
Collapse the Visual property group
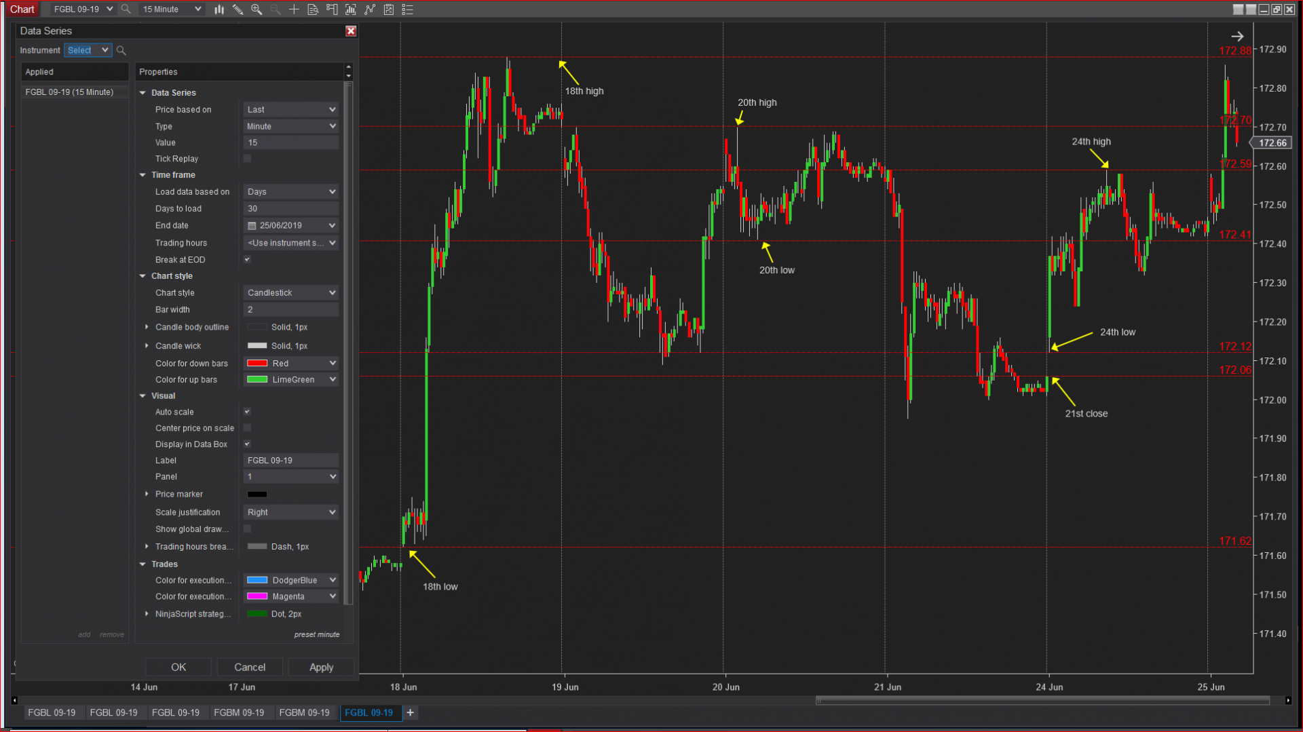[x=143, y=396]
